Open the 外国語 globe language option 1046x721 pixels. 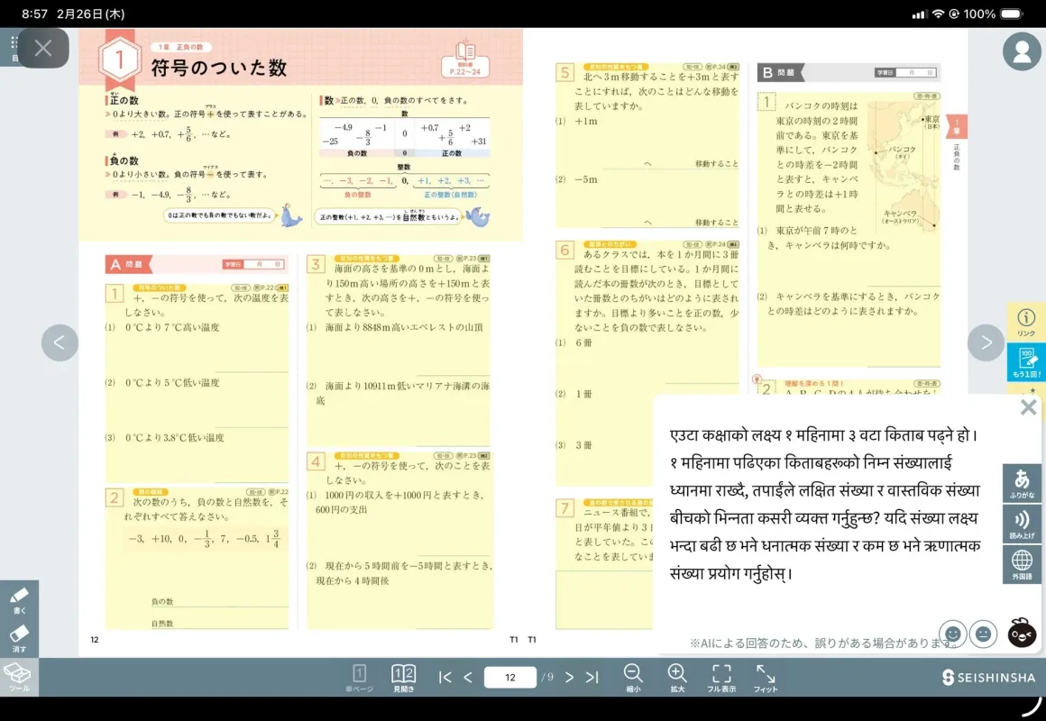pyautogui.click(x=1023, y=564)
